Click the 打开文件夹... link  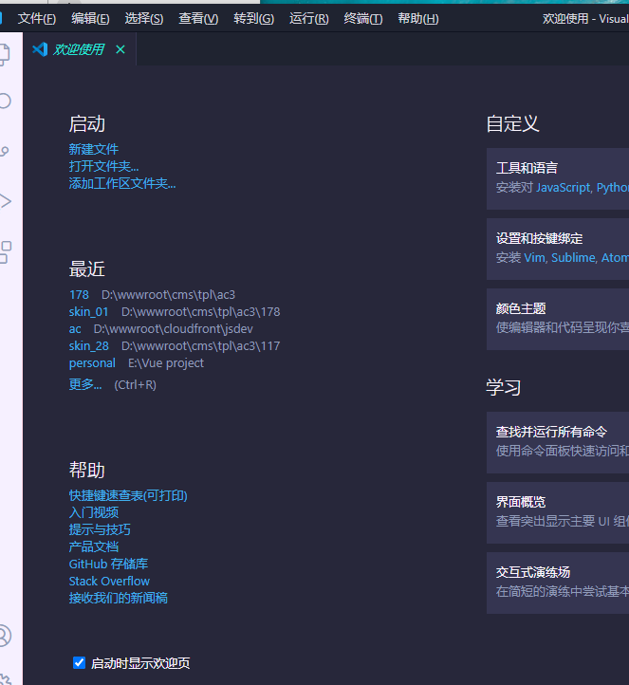104,166
